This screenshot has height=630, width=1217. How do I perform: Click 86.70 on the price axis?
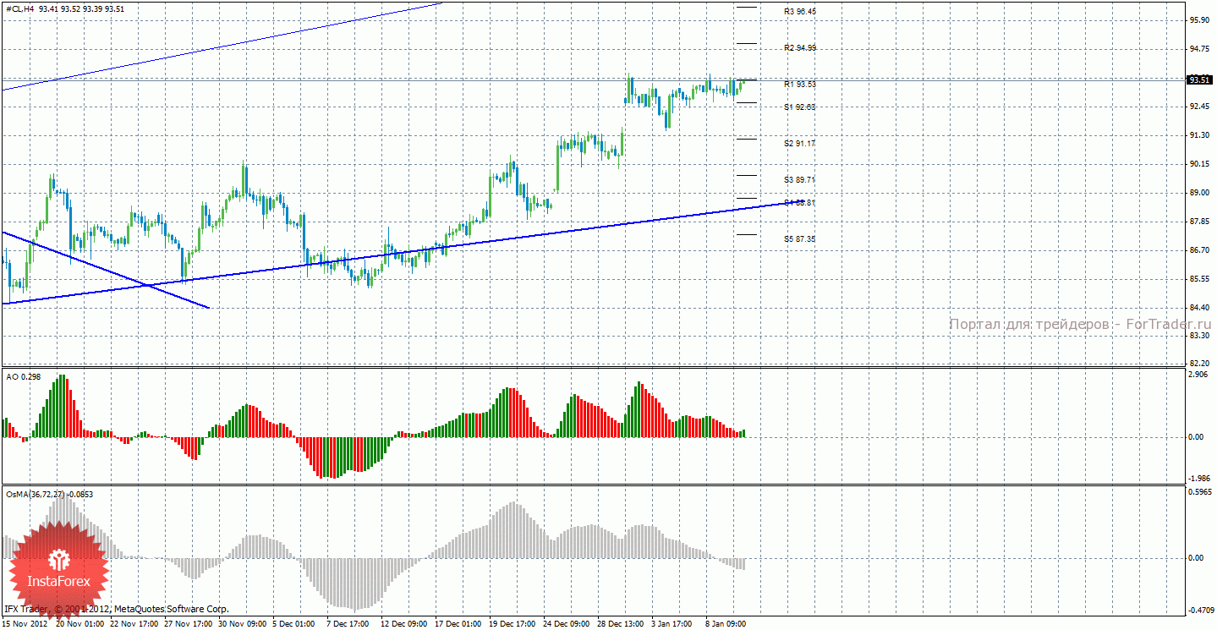1200,250
